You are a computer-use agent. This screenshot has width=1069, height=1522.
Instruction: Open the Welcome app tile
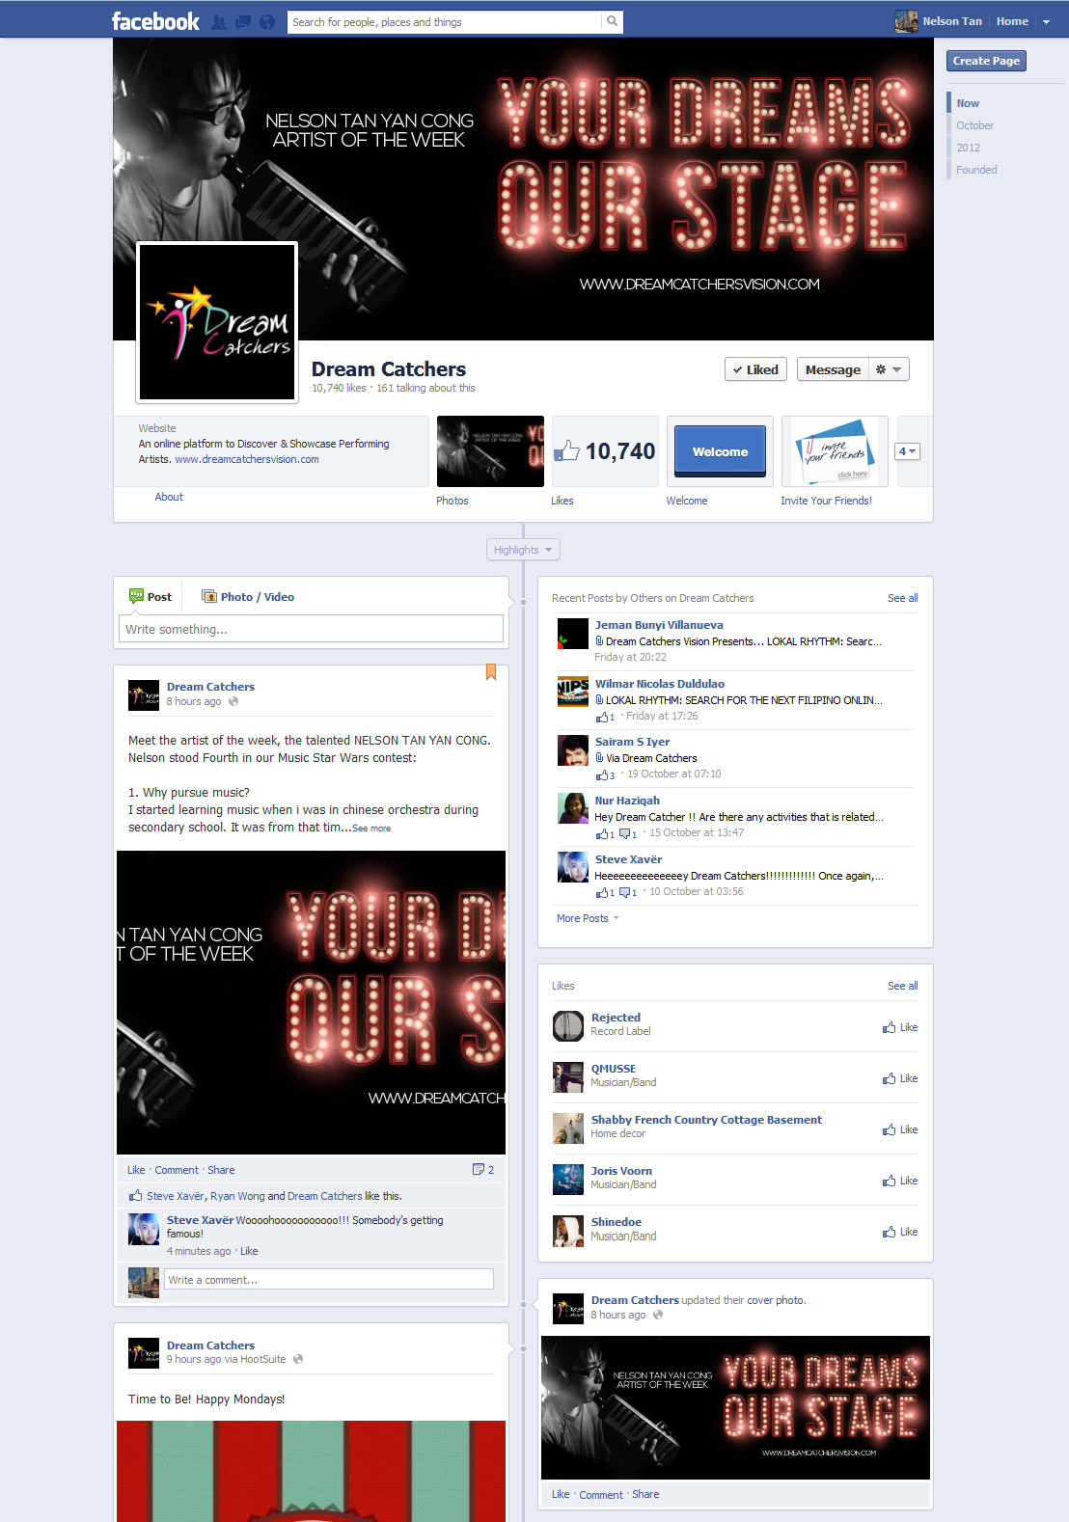pyautogui.click(x=720, y=451)
